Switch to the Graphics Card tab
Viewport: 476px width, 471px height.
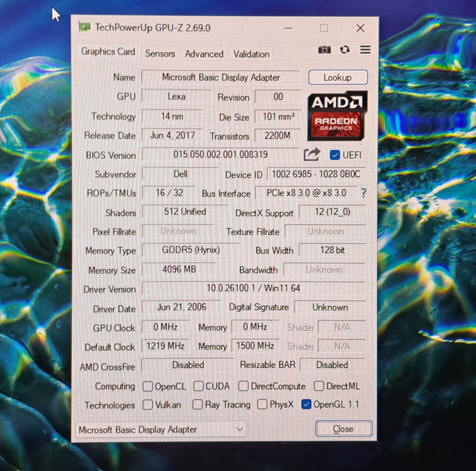tap(108, 52)
